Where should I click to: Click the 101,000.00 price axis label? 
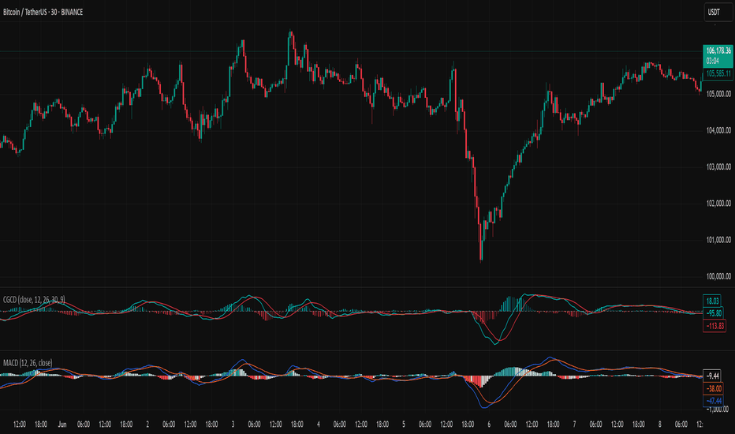click(x=718, y=240)
